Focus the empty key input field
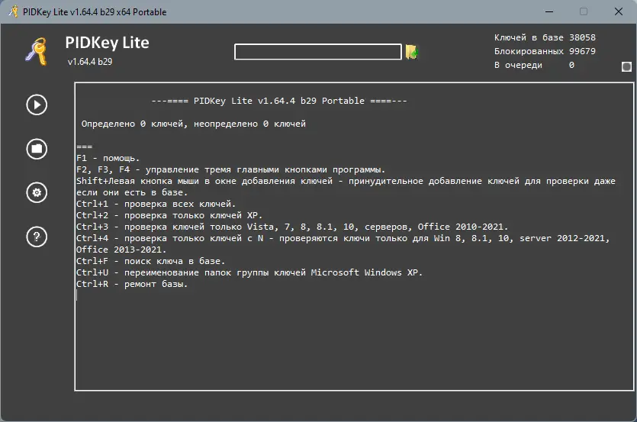Image resolution: width=637 pixels, height=422 pixels. [317, 52]
